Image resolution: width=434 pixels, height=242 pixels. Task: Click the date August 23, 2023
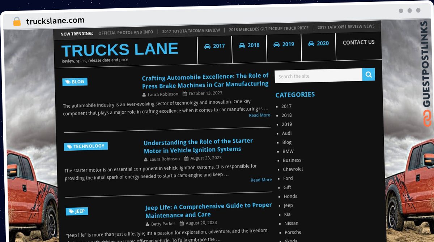click(x=206, y=158)
